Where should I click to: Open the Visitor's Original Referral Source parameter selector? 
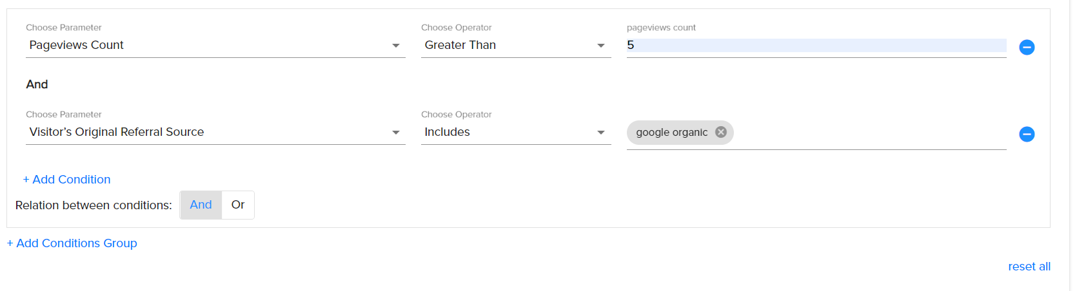pyautogui.click(x=215, y=132)
